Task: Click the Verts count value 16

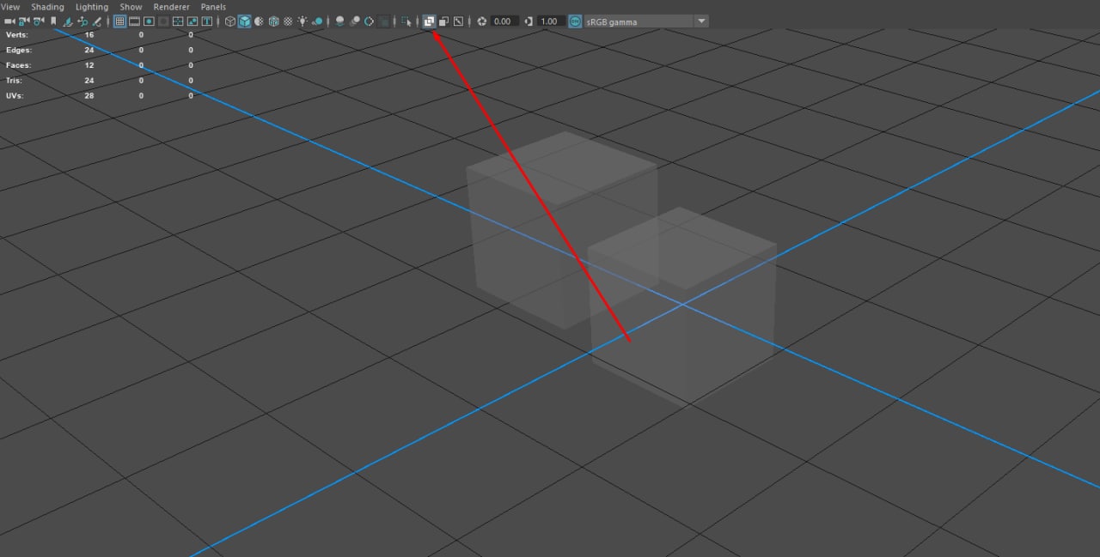Action: pyautogui.click(x=89, y=34)
